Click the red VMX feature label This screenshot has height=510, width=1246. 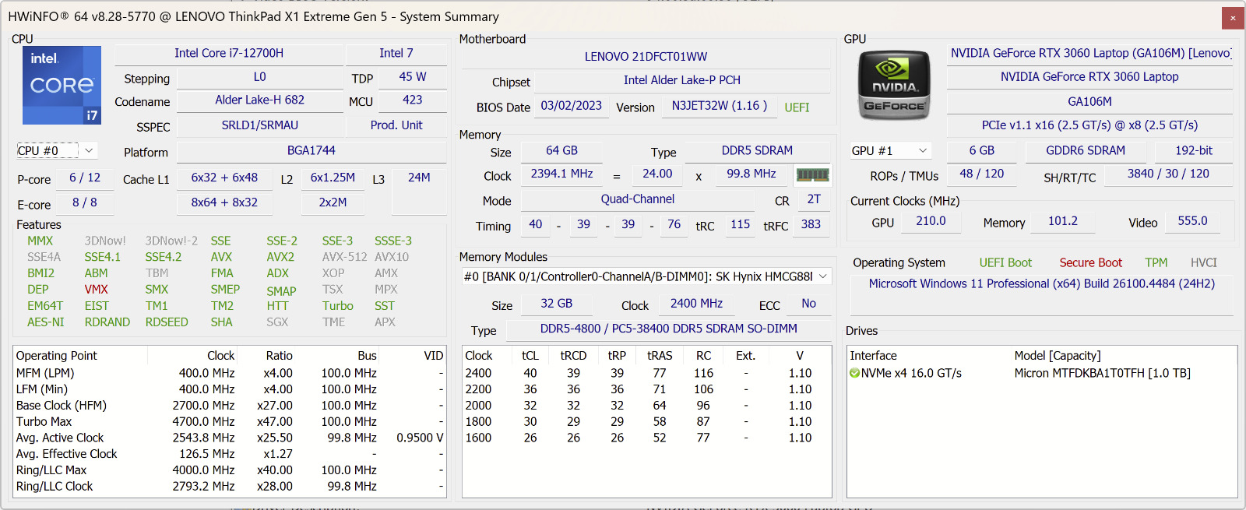pyautogui.click(x=97, y=290)
